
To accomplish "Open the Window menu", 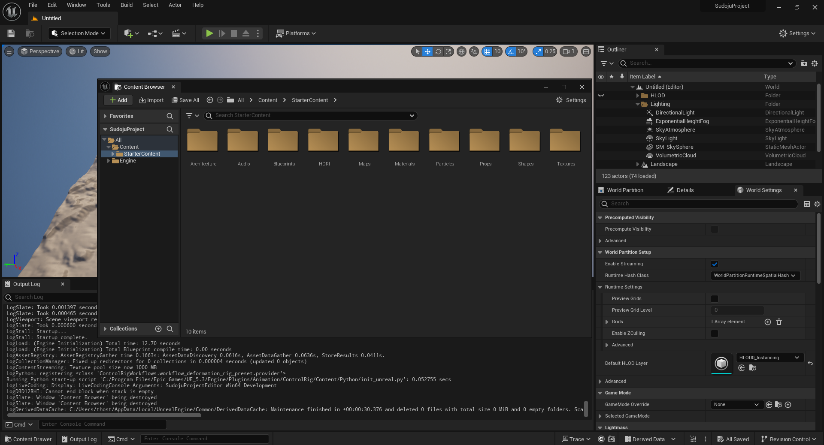I will pyautogui.click(x=76, y=5).
